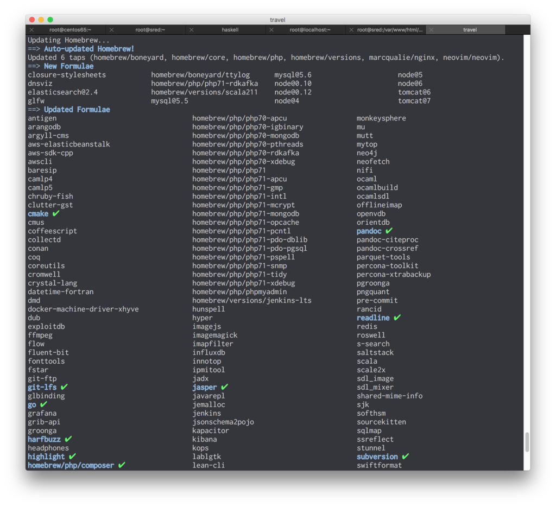Click the 'jsonschema2pojo' formula name
This screenshot has height=507, width=556.
pyautogui.click(x=223, y=422)
